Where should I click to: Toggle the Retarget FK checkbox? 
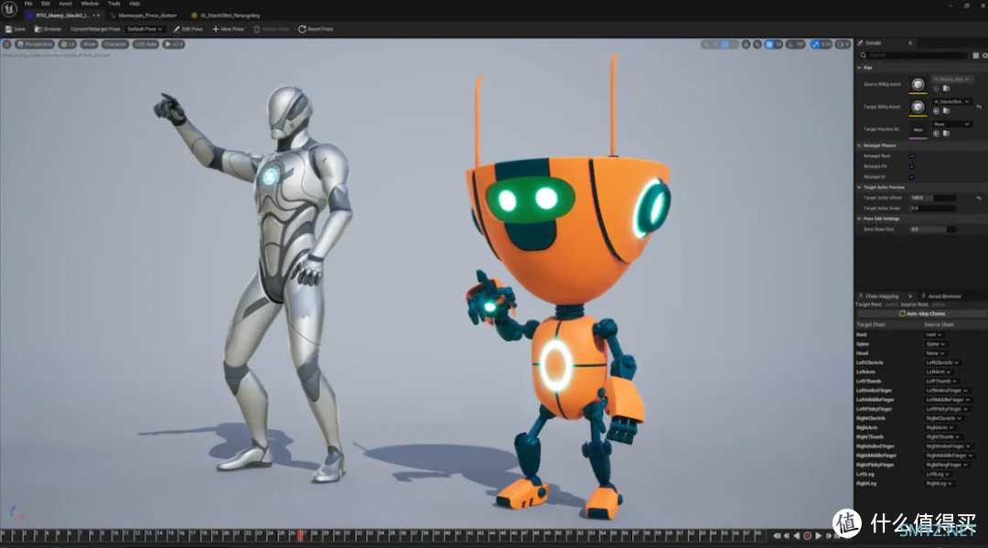point(911,167)
